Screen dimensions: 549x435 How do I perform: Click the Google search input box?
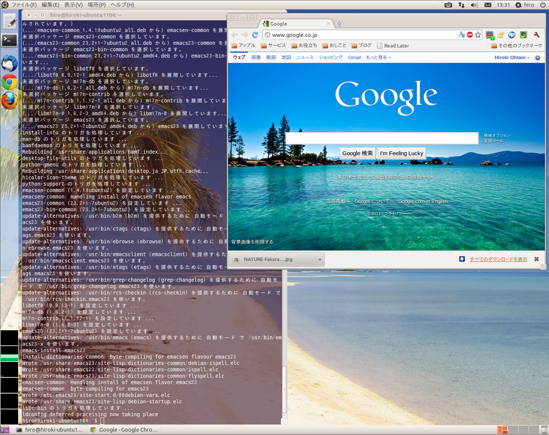click(x=382, y=138)
